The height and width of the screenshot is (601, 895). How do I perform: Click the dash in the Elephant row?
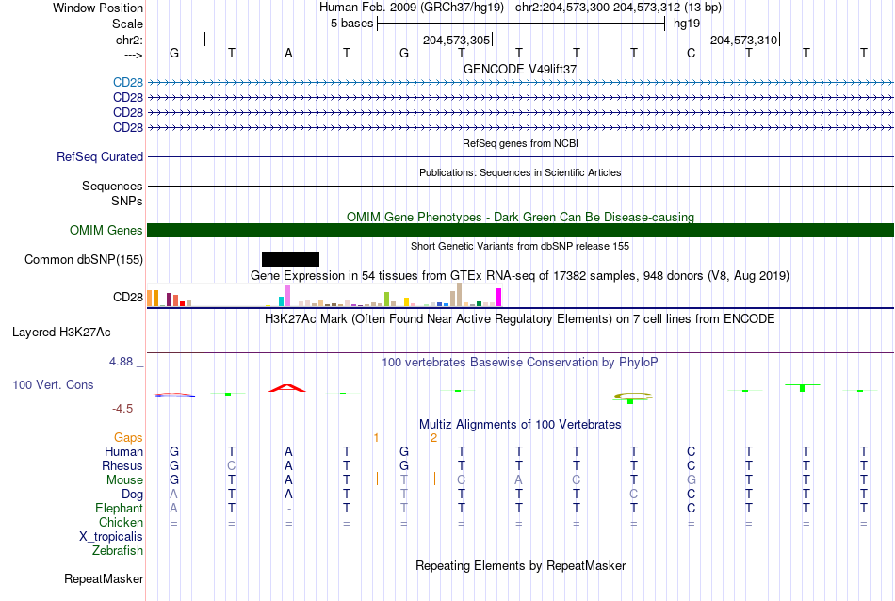289,509
